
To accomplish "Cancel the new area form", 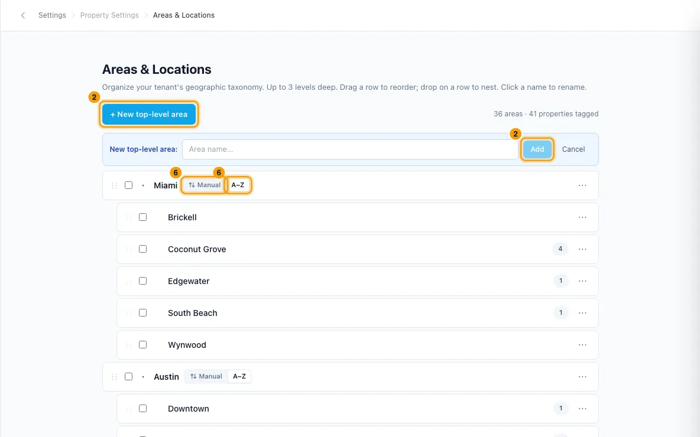I will click(x=573, y=149).
